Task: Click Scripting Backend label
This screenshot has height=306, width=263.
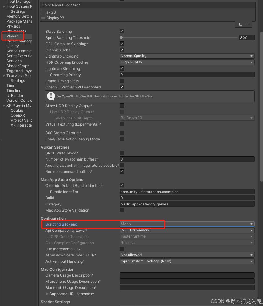Action: pos(62,224)
